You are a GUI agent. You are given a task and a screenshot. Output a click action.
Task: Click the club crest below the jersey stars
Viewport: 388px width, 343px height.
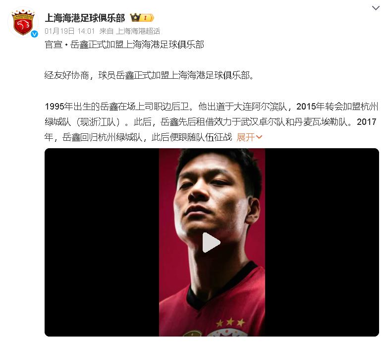coord(226,333)
